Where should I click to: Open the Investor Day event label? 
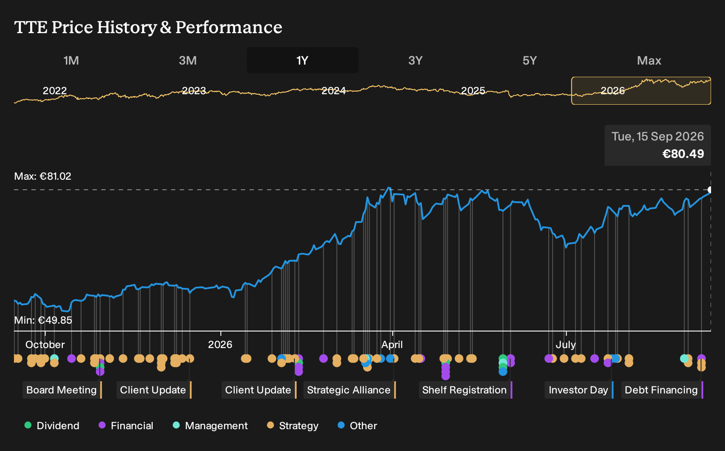pyautogui.click(x=578, y=390)
